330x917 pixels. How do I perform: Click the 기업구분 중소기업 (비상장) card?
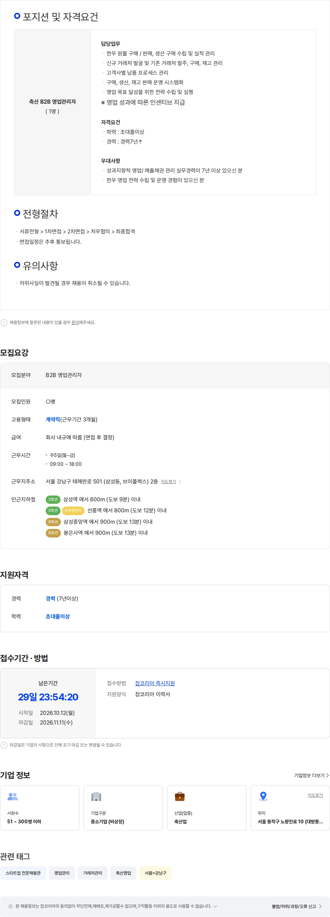(123, 808)
